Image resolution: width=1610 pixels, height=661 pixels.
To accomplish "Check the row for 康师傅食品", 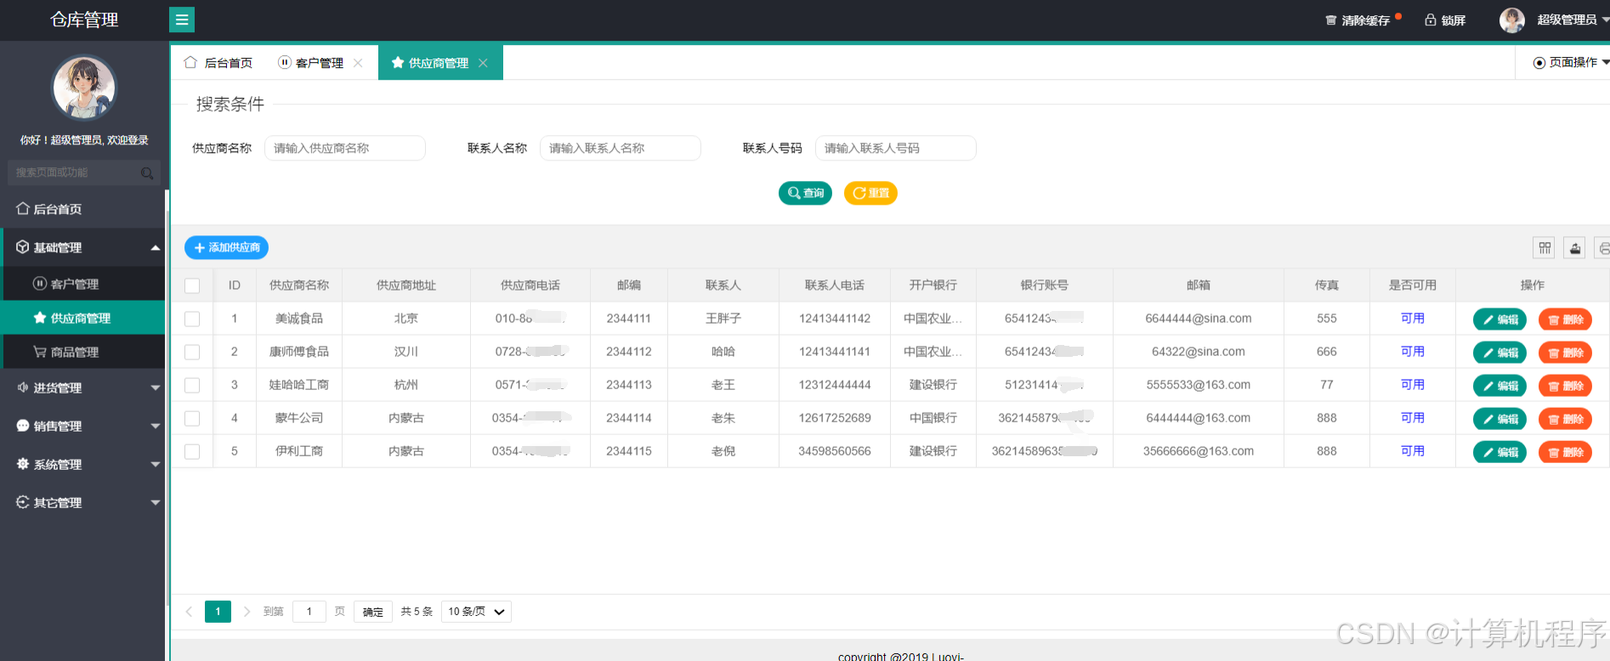I will pyautogui.click(x=192, y=352).
